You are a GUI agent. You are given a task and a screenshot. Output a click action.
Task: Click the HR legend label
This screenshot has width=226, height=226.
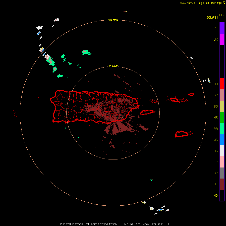click(215, 118)
